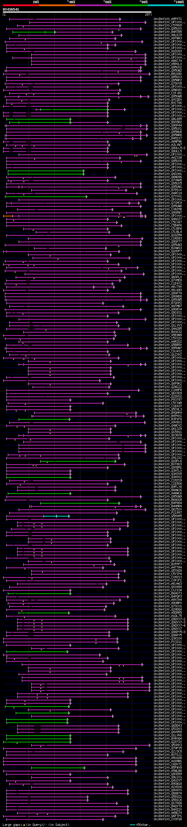The height and width of the screenshot is (827, 187).
Task: Select label UniRef100_A9TWA3
Action: coord(168,38)
